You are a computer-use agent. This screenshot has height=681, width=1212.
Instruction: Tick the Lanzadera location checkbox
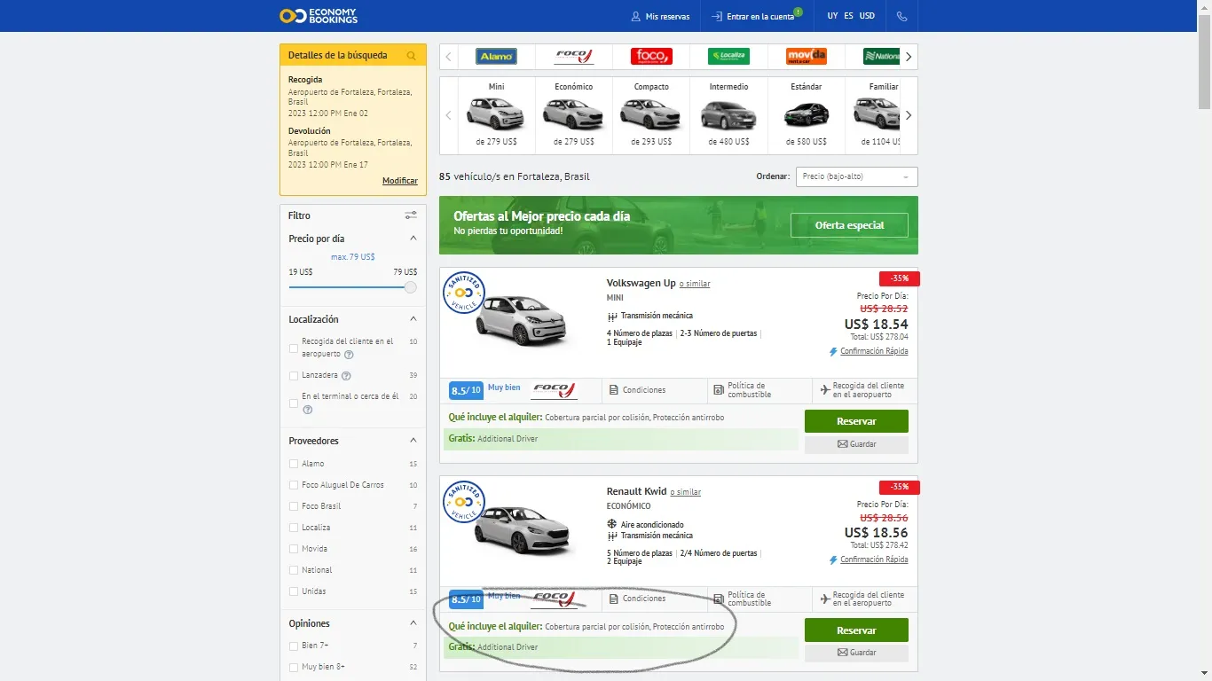coord(294,376)
